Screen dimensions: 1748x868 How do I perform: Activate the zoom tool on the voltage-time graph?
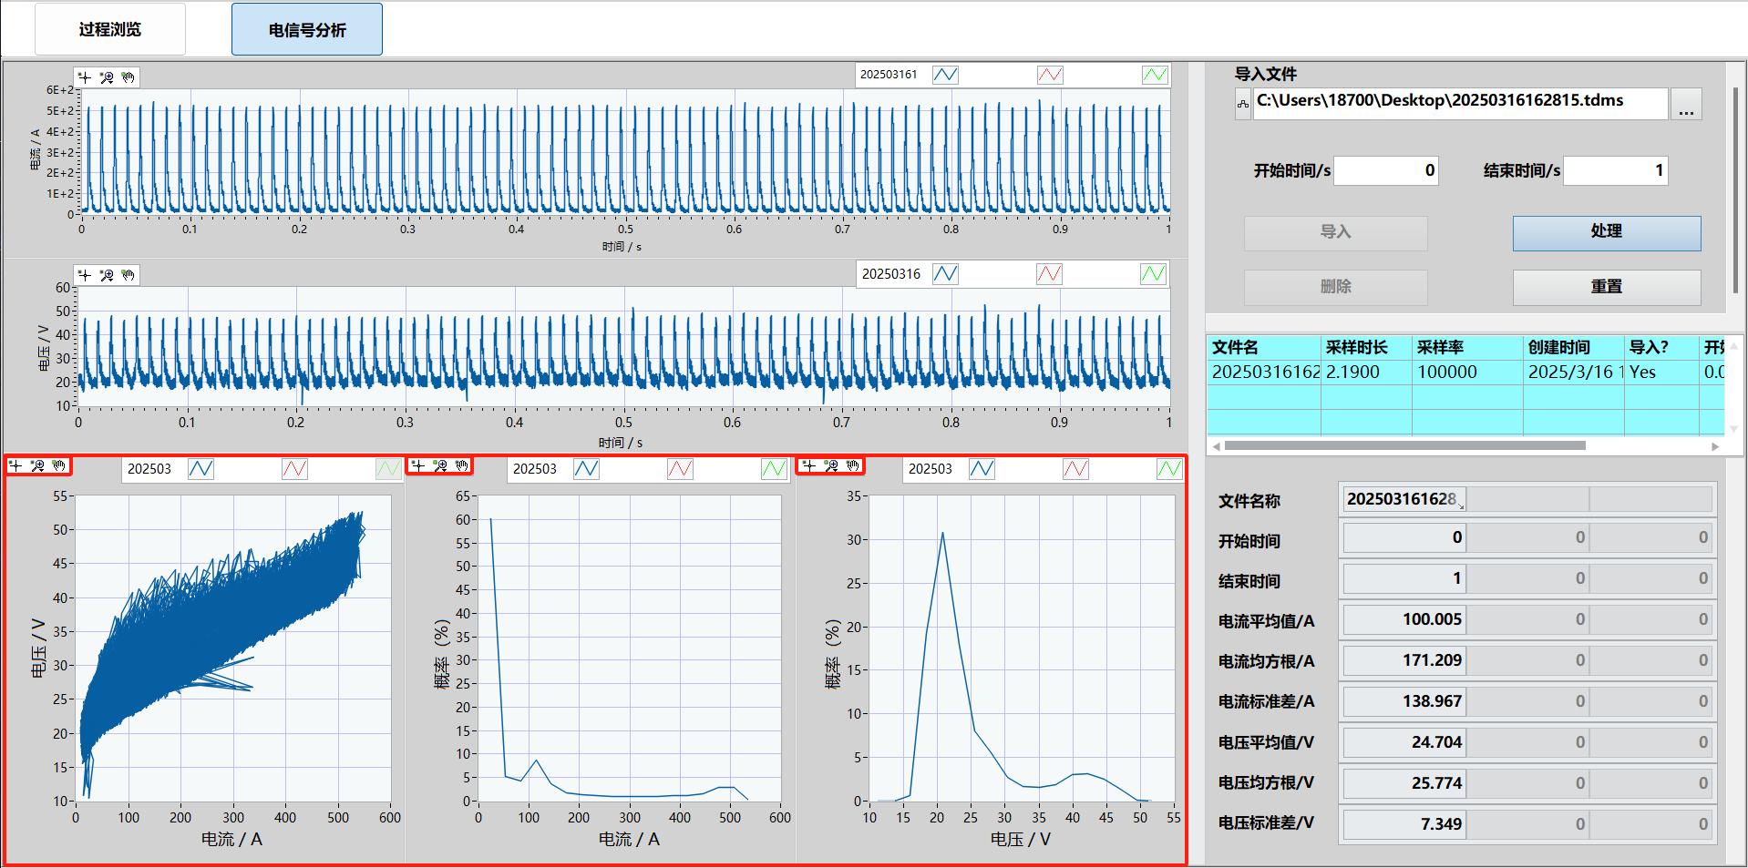(107, 275)
